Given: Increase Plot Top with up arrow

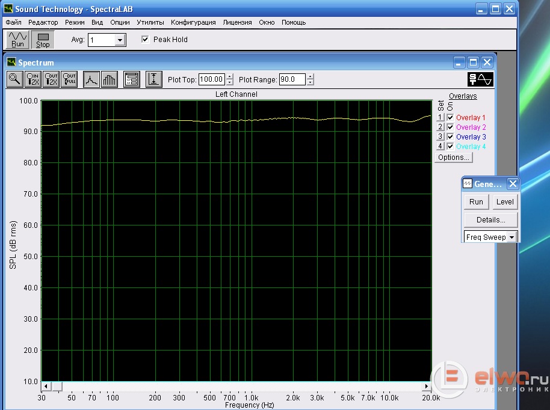Looking at the screenshot, I should (x=229, y=76).
